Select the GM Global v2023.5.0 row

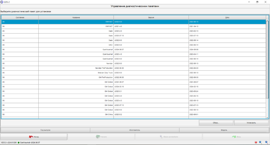pyautogui.click(x=134, y=96)
